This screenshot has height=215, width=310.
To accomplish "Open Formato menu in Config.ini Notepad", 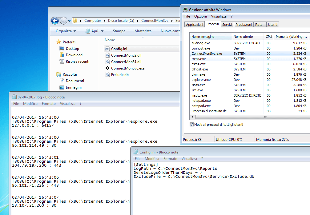I will click(x=170, y=159).
